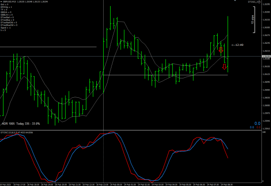Click the '18 Feb 17:30' time axis label

coord(19,185)
